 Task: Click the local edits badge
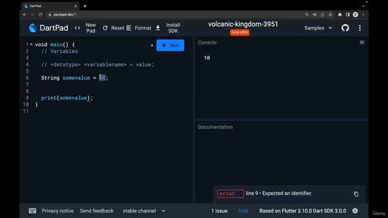click(239, 32)
